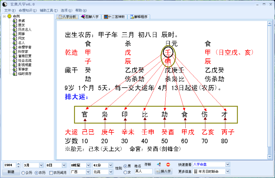Select the 临时保存 folder icon
275x178 pixels.
point(15,74)
